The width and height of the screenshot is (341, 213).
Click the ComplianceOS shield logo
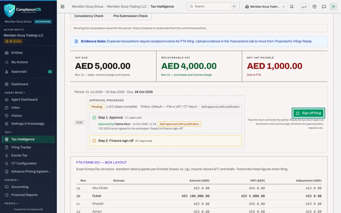[10, 10]
